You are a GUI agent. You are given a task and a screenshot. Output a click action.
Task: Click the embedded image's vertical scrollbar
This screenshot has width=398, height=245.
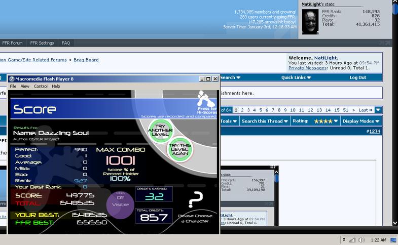(x=276, y=197)
